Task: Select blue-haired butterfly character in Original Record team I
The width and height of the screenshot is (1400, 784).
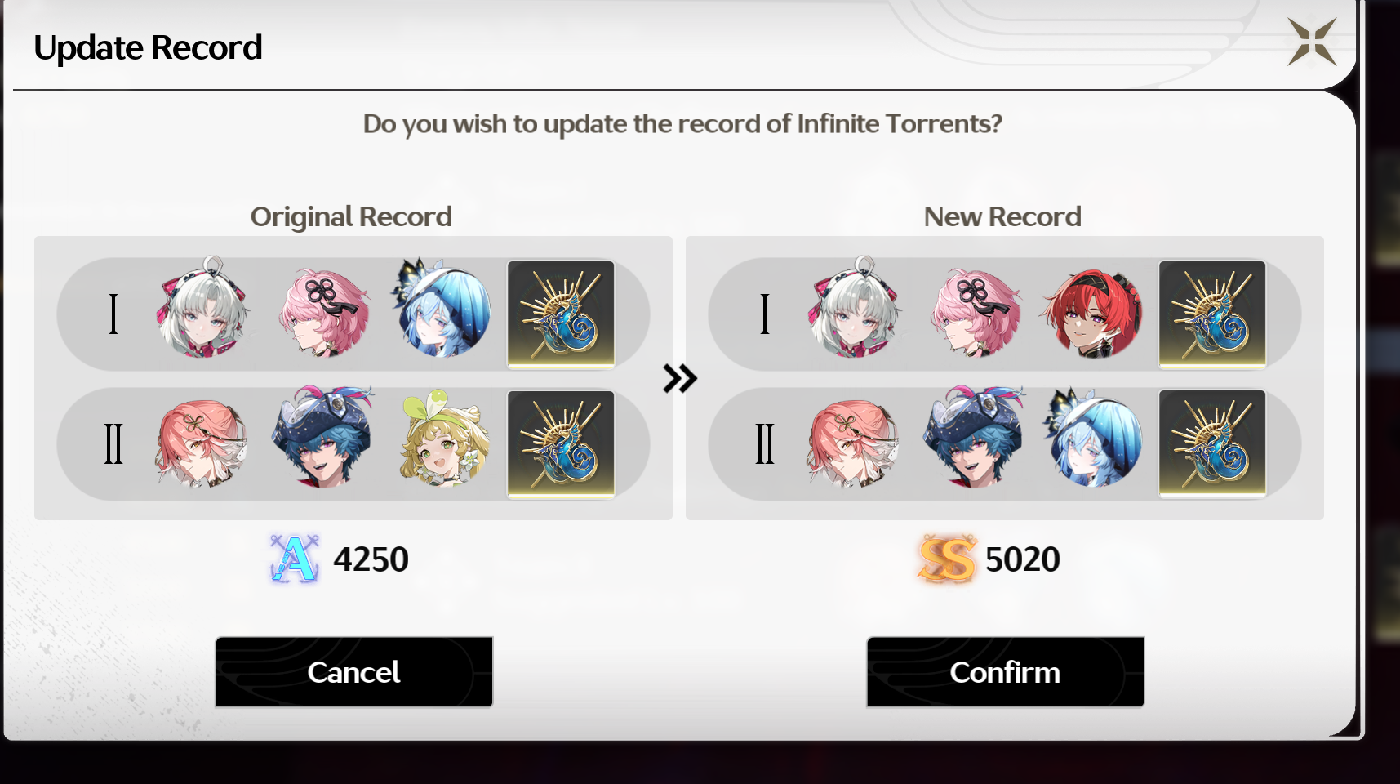Action: [442, 309]
